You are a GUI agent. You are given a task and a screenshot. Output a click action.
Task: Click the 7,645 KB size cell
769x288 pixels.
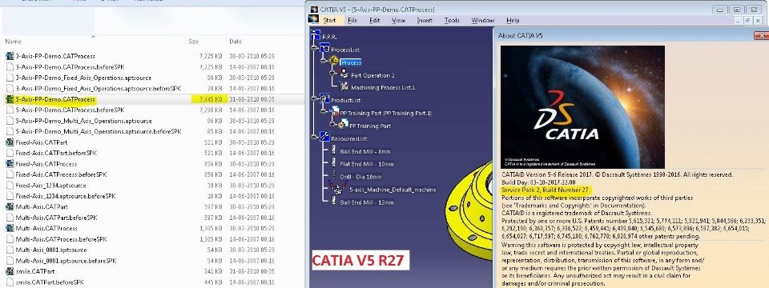(211, 99)
